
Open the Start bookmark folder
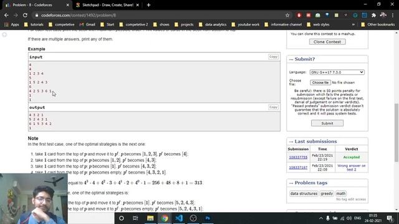click(x=107, y=24)
